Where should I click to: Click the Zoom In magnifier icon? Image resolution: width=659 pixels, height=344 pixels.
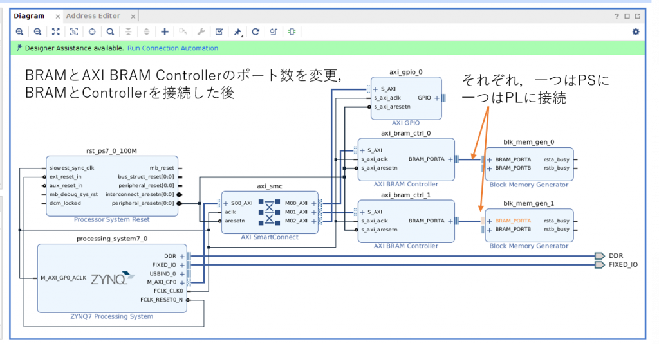(x=19, y=32)
